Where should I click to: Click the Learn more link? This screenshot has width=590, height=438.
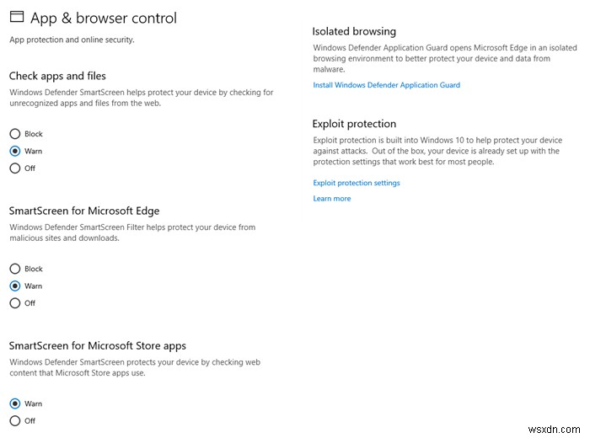331,199
